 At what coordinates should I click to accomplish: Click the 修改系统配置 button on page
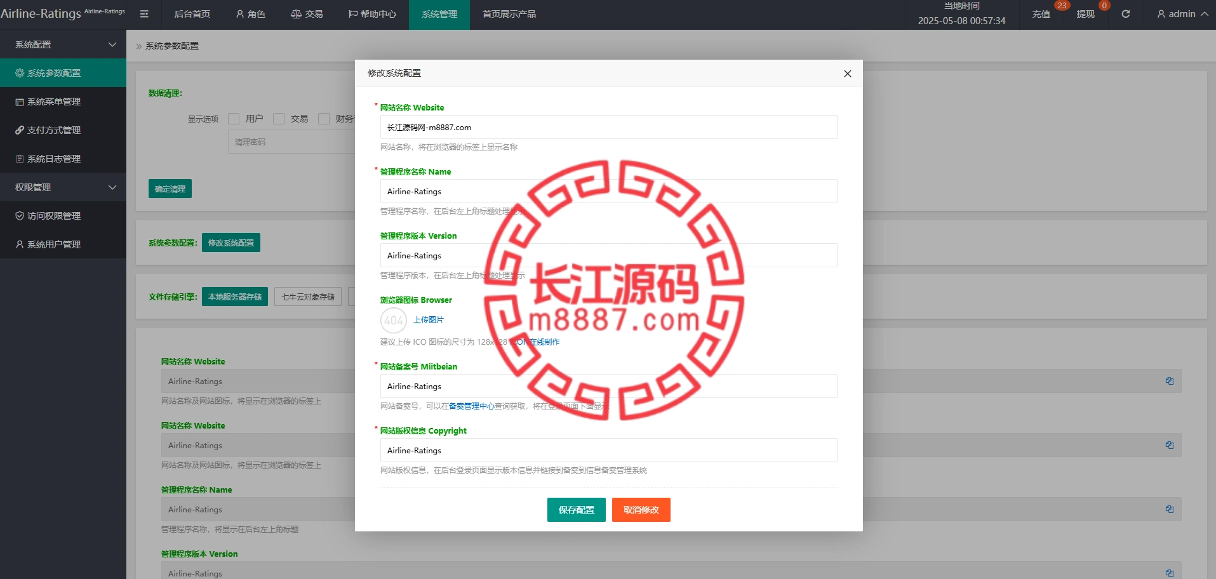coord(231,243)
